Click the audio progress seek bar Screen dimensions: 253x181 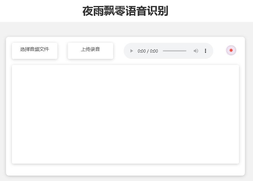click(174, 51)
